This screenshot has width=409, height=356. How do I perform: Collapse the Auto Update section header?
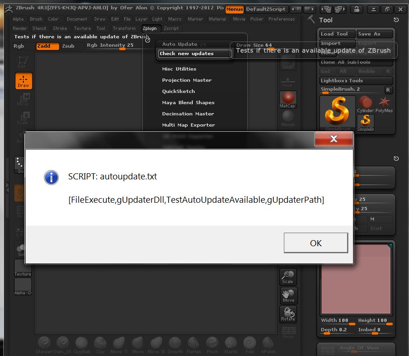(x=180, y=44)
